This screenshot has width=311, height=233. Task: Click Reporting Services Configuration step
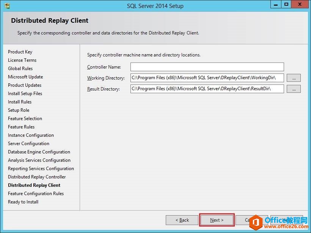tap(41, 169)
